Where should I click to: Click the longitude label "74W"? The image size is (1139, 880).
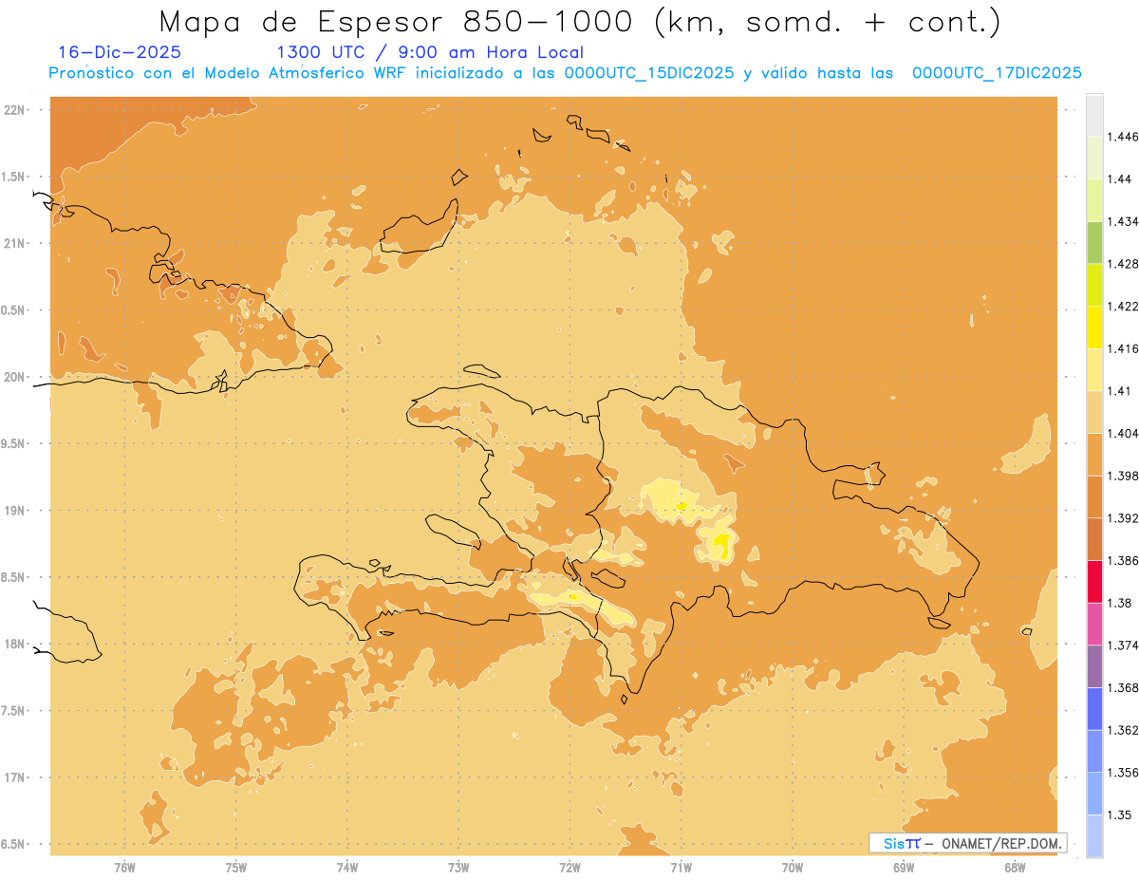coord(347,867)
